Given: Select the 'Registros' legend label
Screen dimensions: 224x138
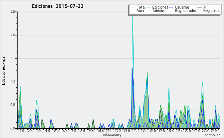Looking at the screenshot, I should (x=211, y=11).
